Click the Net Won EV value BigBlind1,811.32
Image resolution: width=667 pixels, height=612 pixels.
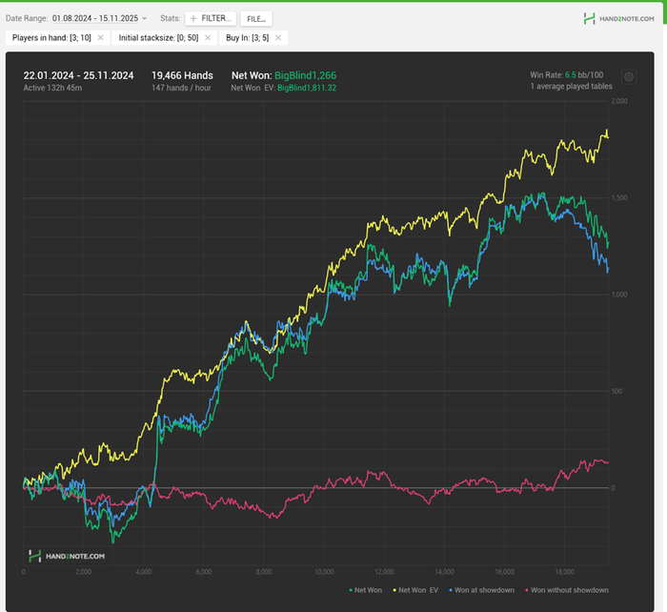pyautogui.click(x=307, y=88)
